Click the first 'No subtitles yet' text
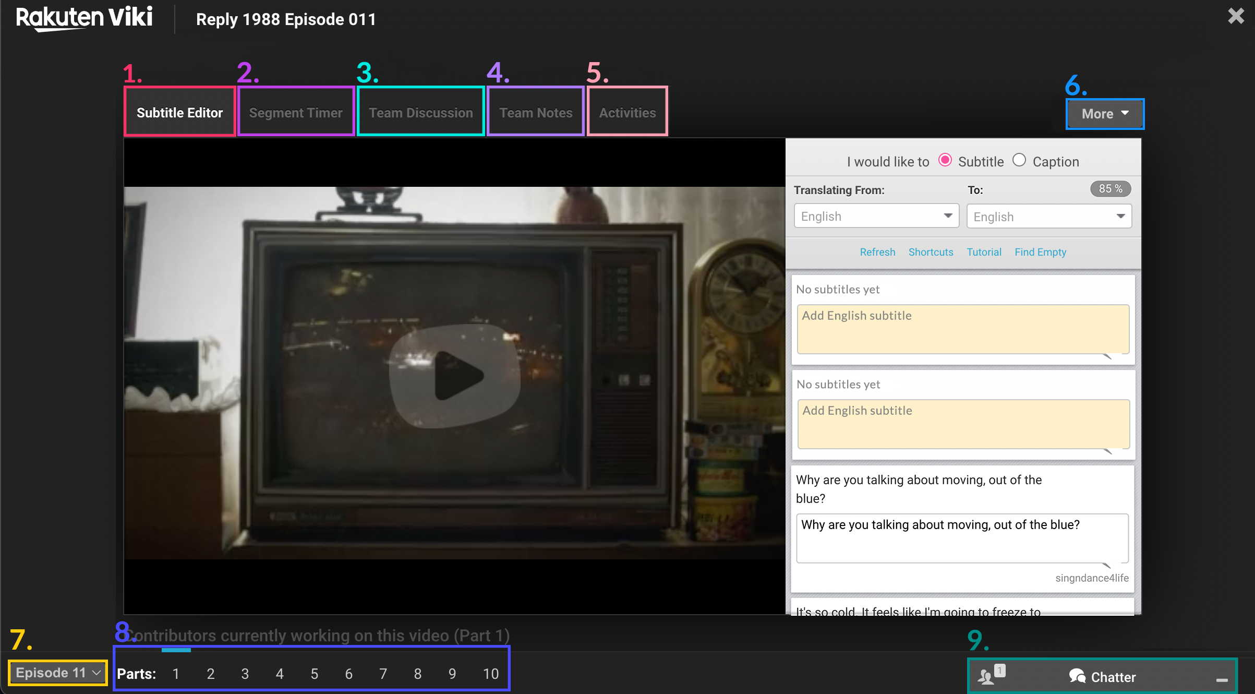The width and height of the screenshot is (1255, 694). [x=838, y=289]
